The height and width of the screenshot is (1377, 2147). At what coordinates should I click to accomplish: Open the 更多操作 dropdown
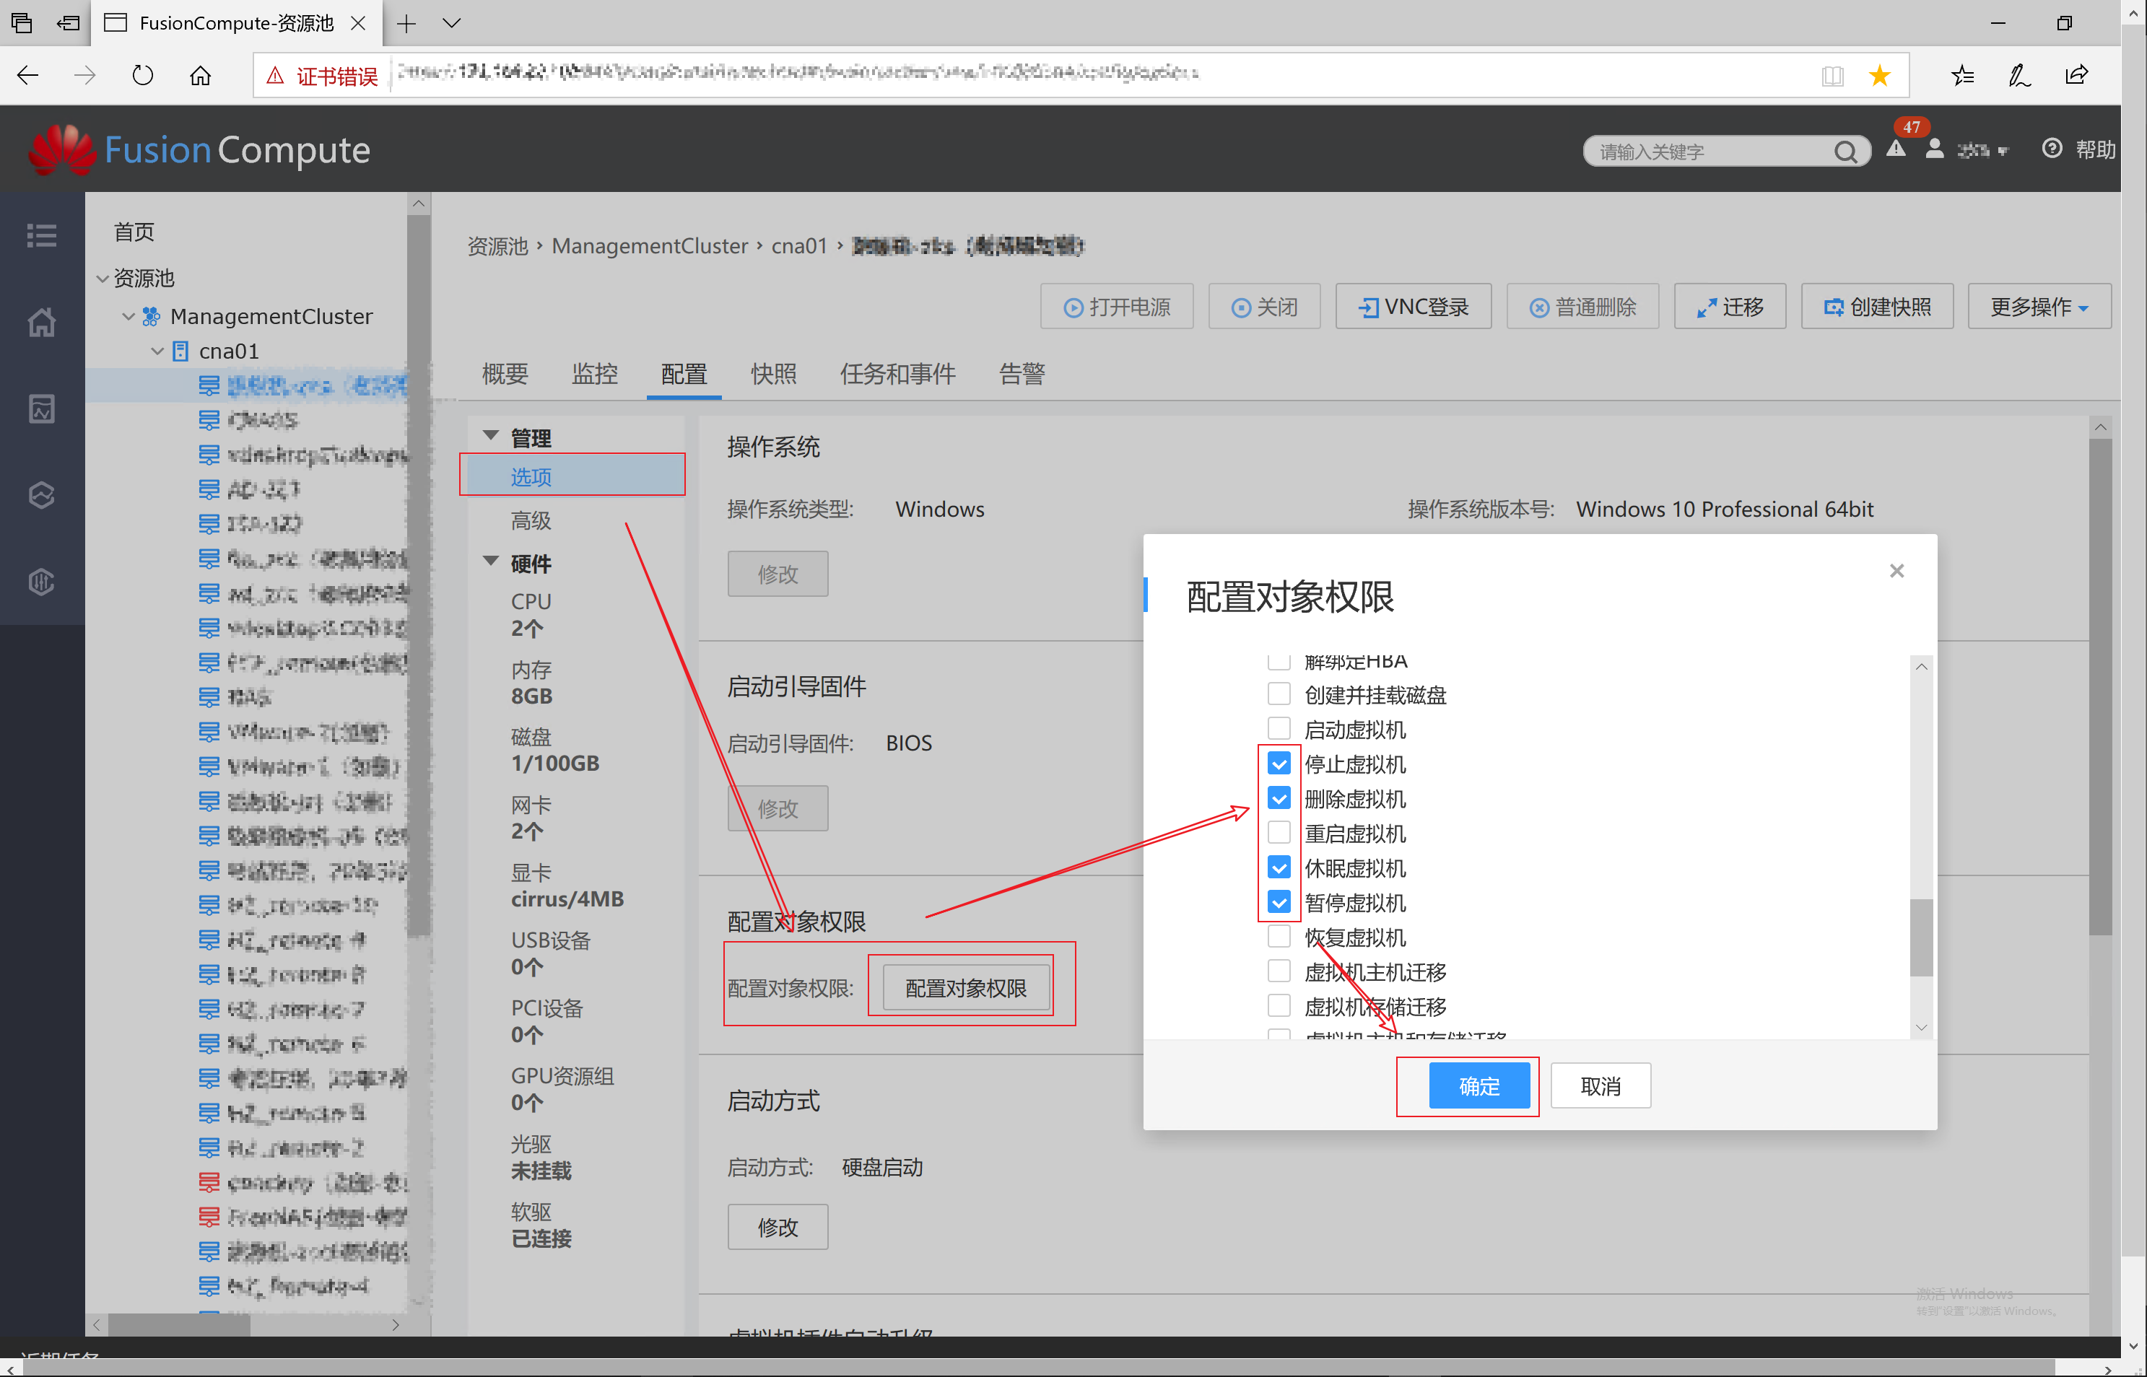[2039, 307]
